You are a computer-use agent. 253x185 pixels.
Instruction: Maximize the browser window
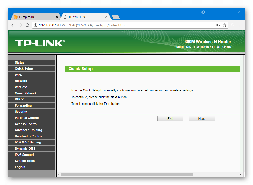point(227,12)
